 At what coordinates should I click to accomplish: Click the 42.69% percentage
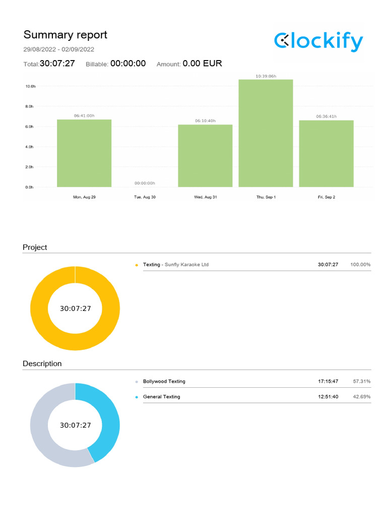pos(362,397)
